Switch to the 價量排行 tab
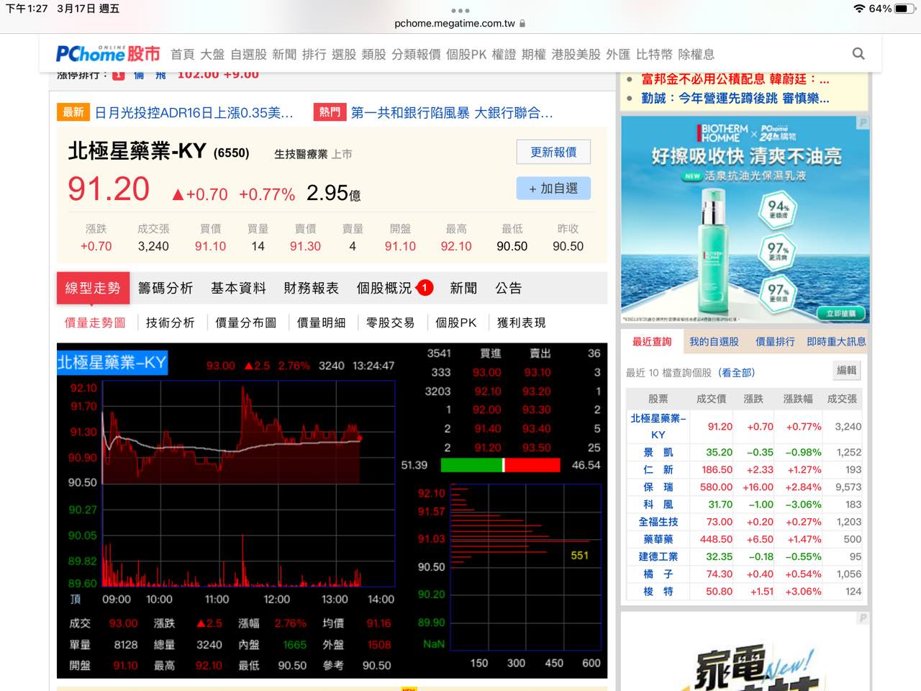 click(x=776, y=341)
